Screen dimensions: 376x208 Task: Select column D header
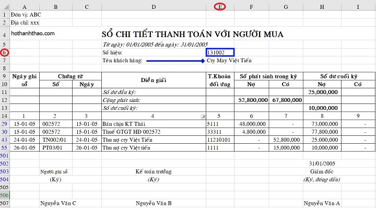coord(154,7)
